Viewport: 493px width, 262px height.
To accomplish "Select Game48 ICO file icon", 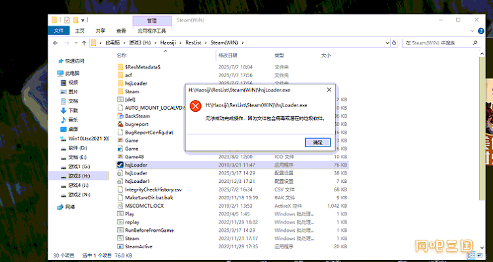I will click(120, 157).
